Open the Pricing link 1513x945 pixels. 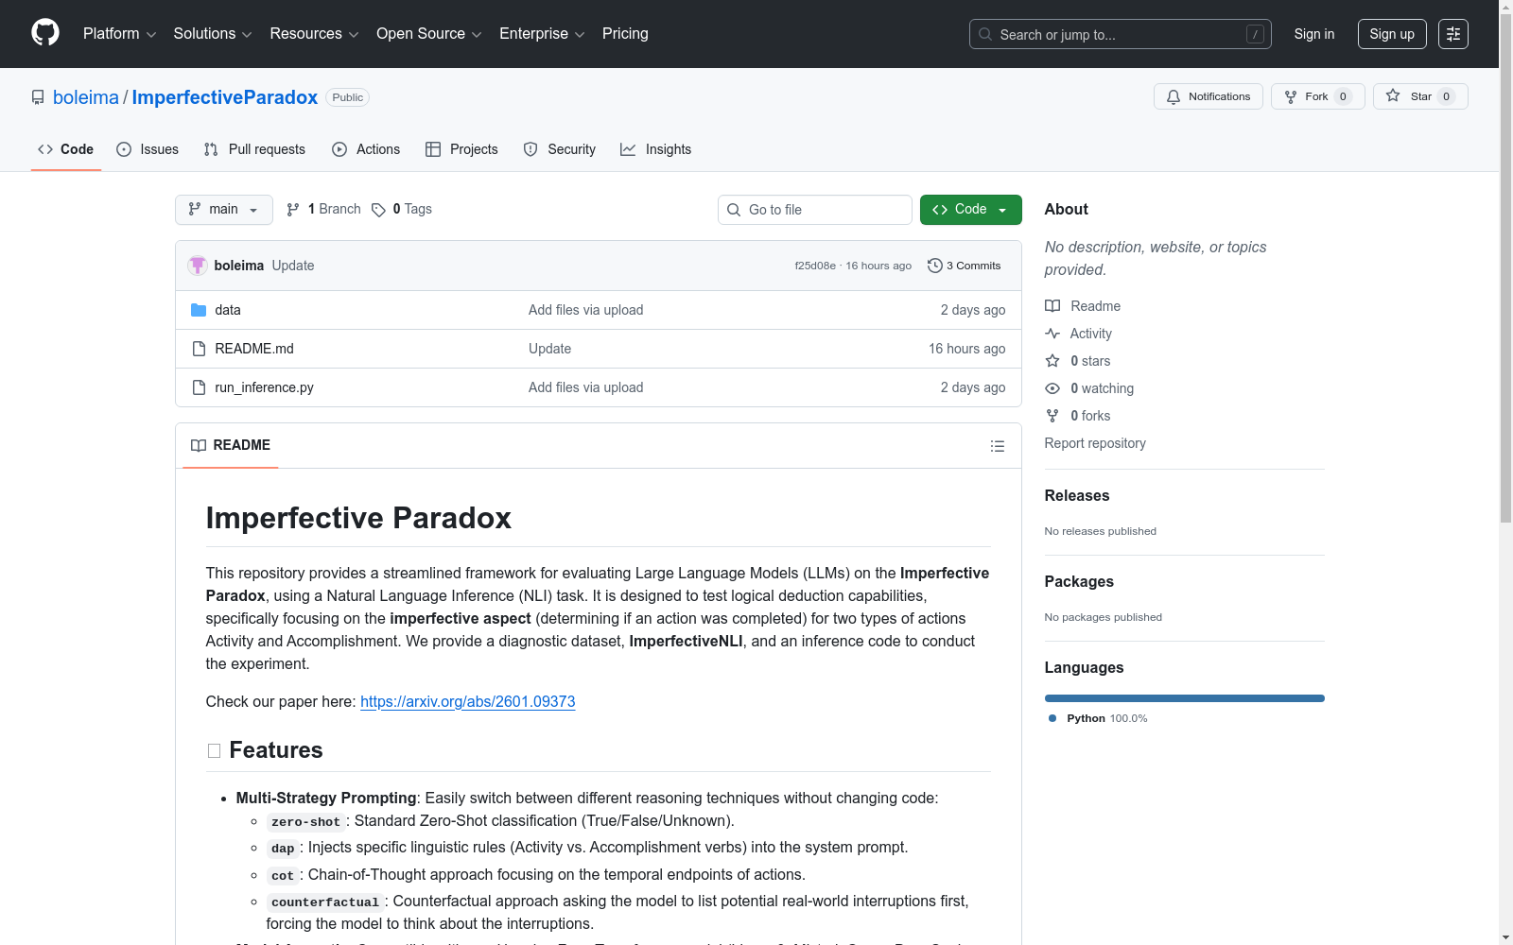625,34
